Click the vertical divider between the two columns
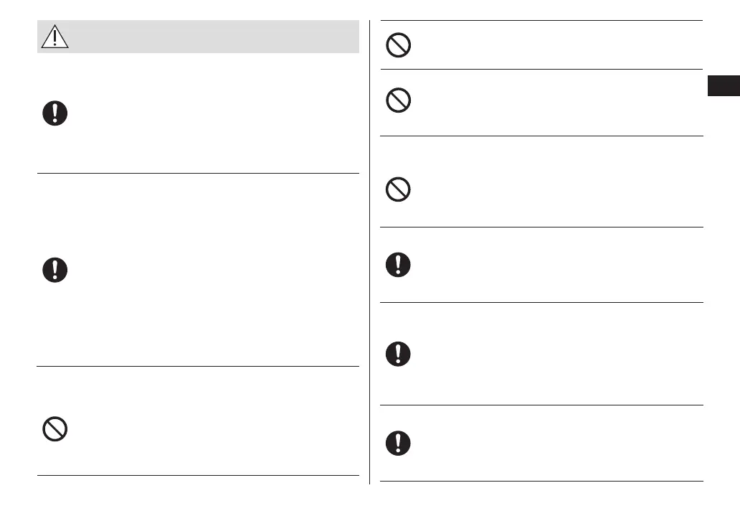The width and height of the screenshot is (740, 521). (x=369, y=251)
